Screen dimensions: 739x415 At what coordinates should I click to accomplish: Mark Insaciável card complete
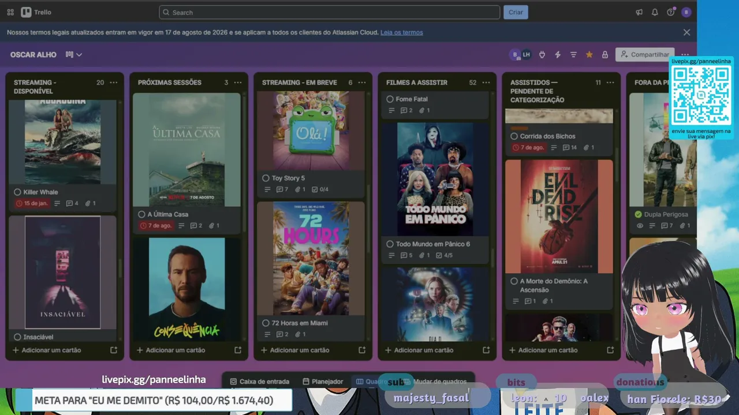pos(17,337)
